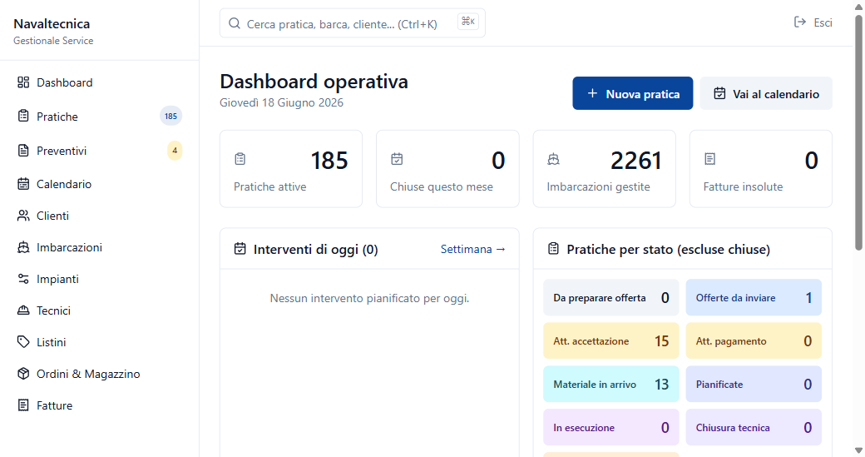
Task: Click the Nessun intervento pianificato per oggi message
Action: point(369,298)
